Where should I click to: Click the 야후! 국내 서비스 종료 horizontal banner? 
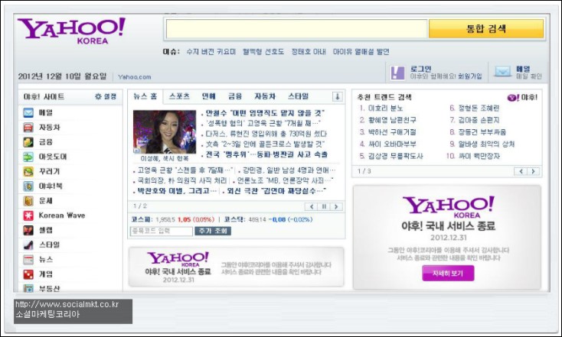[236, 267]
